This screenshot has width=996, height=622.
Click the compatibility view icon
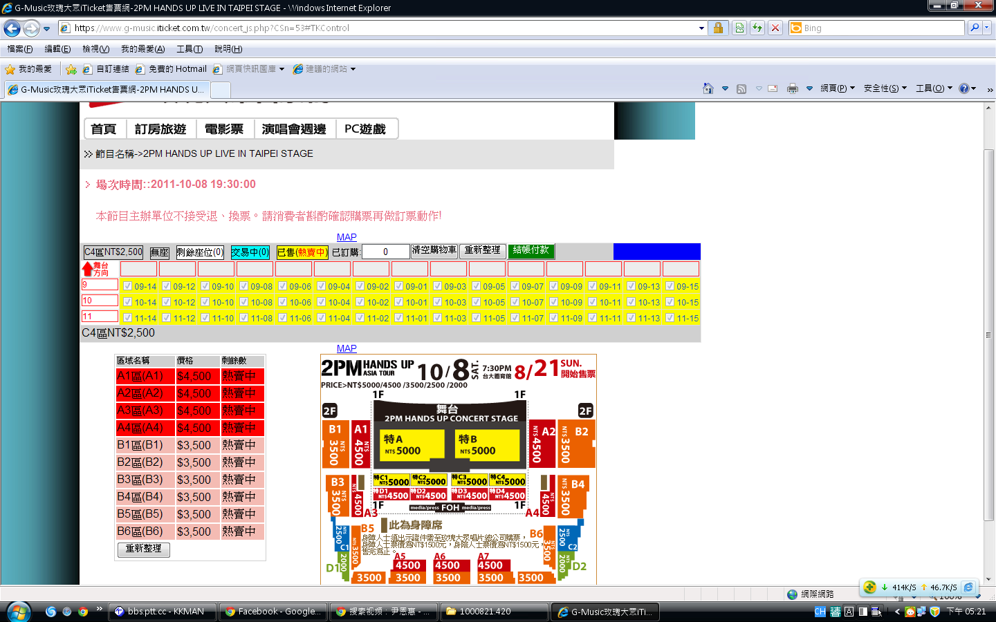point(739,28)
